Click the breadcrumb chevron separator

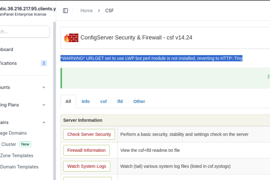tap(99, 11)
